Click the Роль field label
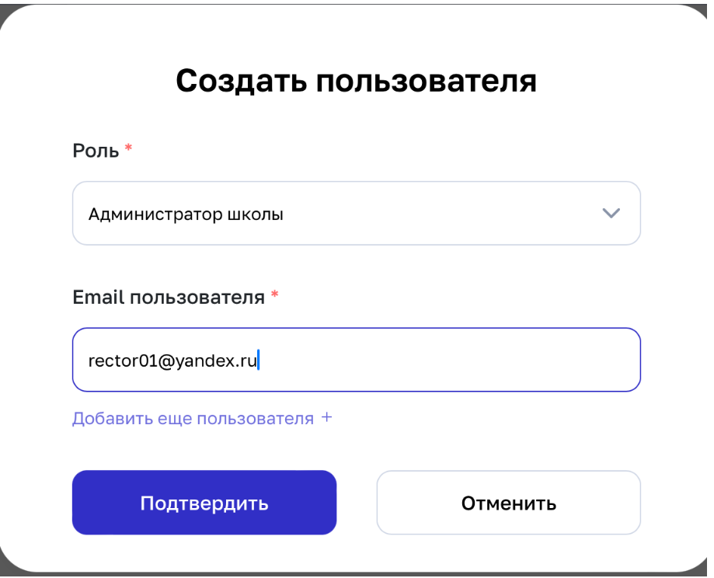Screen dimensions: 714x578 point(95,151)
